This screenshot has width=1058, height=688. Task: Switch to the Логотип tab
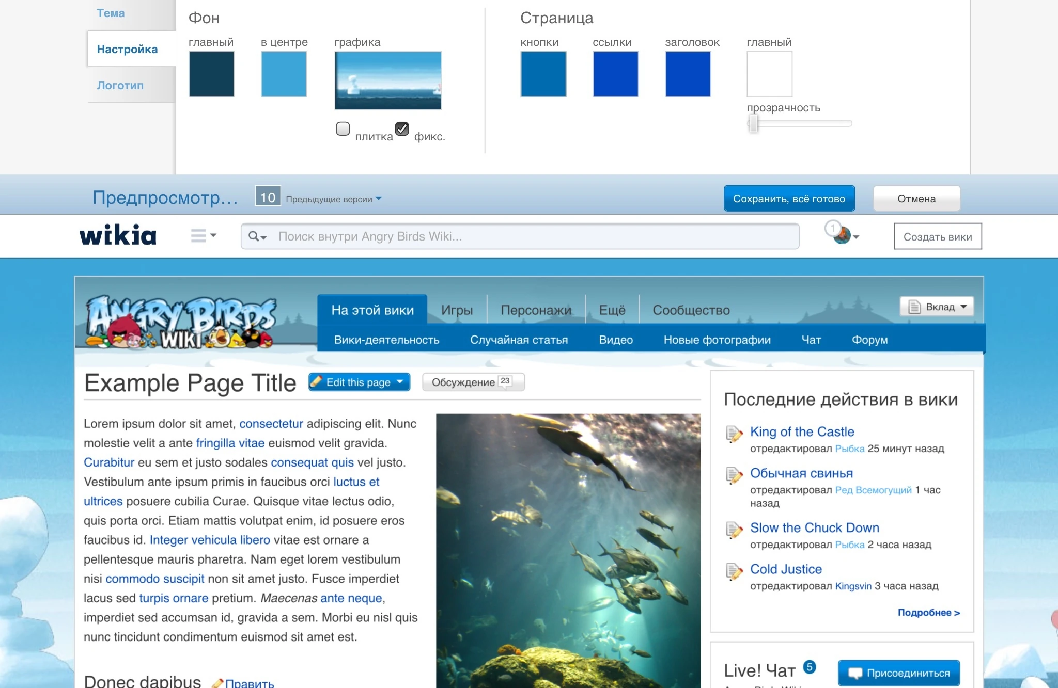pyautogui.click(x=120, y=85)
